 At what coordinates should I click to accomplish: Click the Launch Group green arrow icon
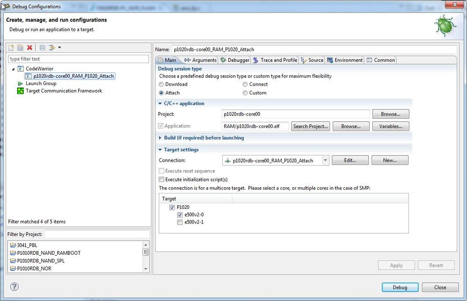[20, 84]
